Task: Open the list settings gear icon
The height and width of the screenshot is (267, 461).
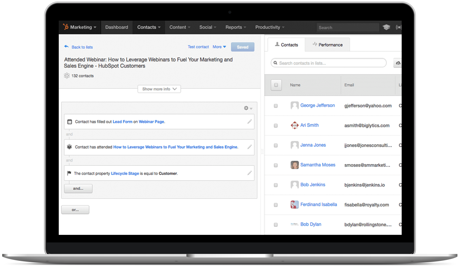Action: coord(246,108)
